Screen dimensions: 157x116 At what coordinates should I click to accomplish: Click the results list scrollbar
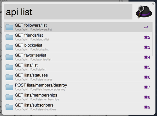[x=153, y=39]
